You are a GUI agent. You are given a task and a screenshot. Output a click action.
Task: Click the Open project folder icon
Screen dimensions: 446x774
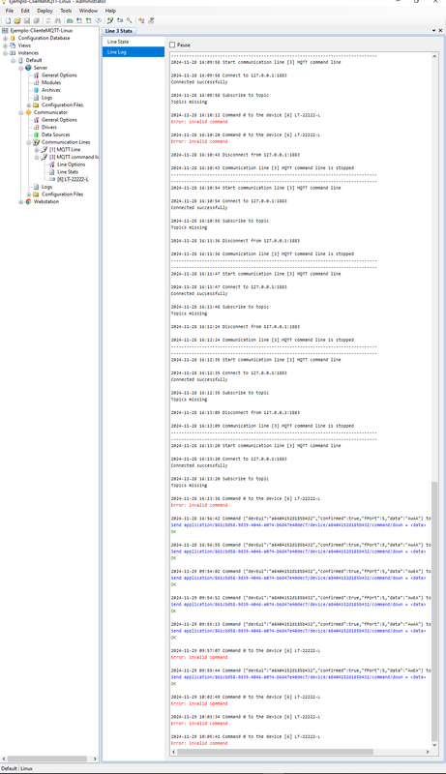(17, 20)
